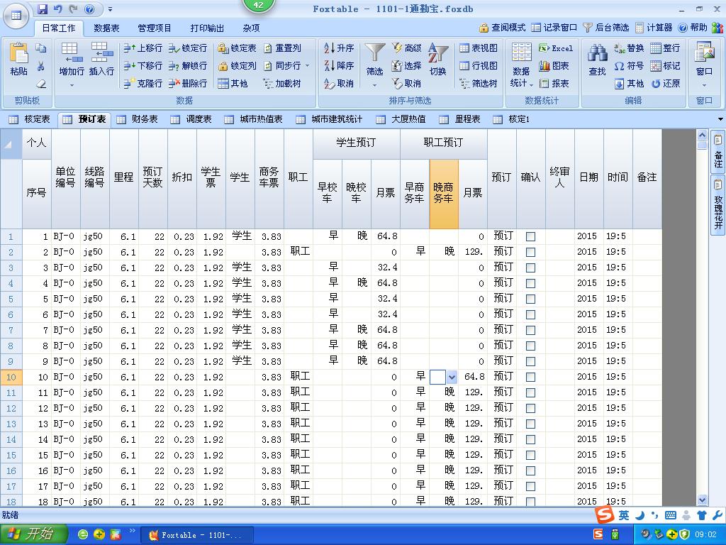Click the 插入行 insert row icon
This screenshot has width=726, height=545.
coord(101,53)
